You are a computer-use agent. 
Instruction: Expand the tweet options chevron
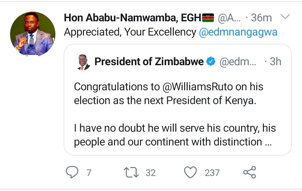(x=285, y=17)
